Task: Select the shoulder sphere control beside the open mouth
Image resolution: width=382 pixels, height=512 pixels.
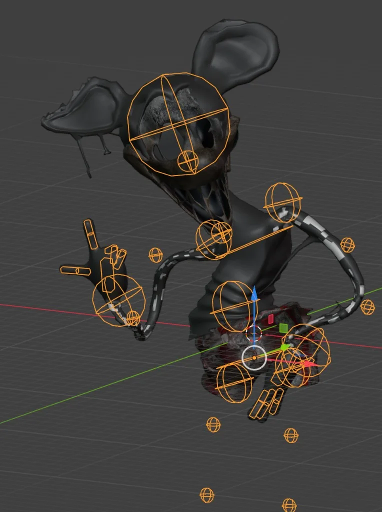Action: click(213, 239)
